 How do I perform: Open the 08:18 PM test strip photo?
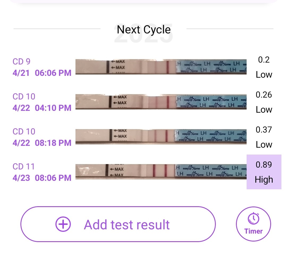coord(161,137)
